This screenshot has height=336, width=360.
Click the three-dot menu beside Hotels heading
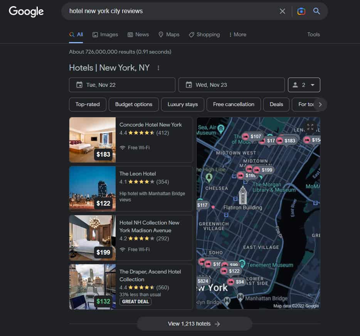(x=158, y=68)
